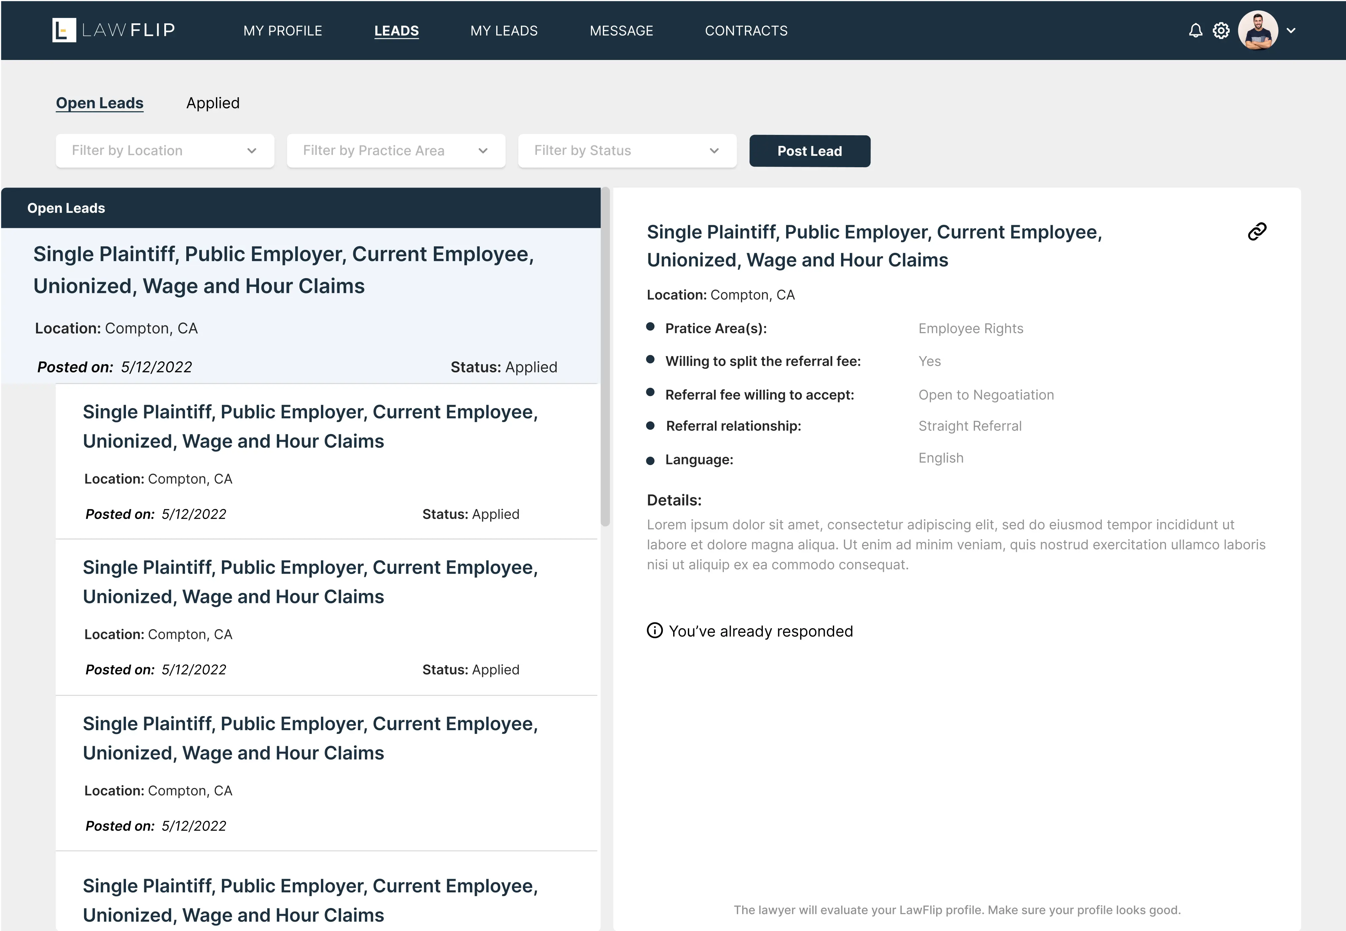Click the Details heading

click(674, 501)
